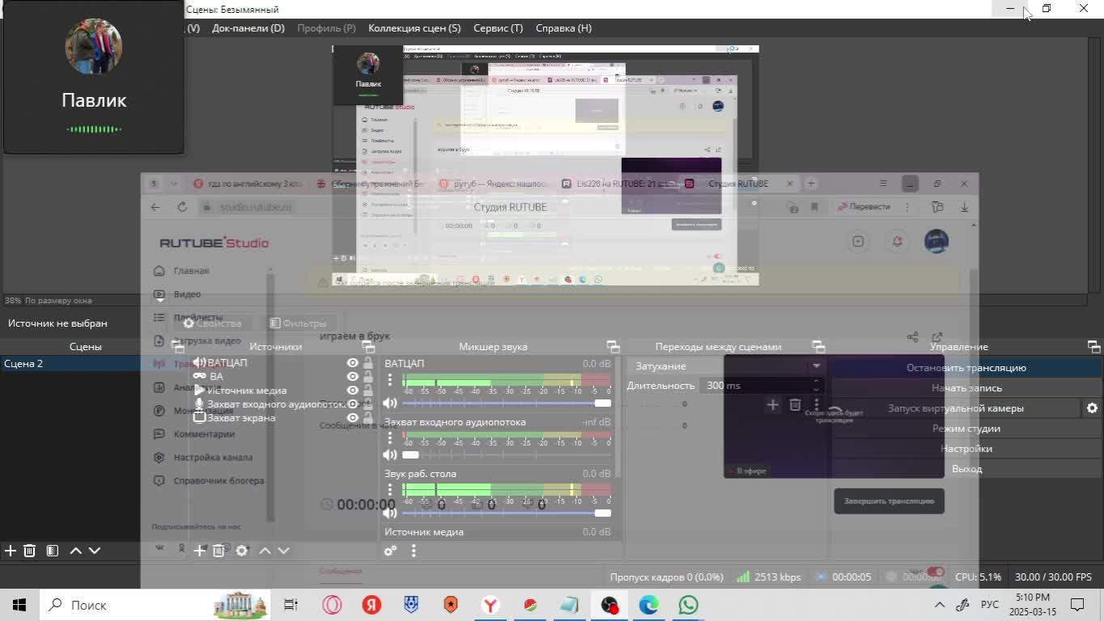Open virtual camera settings gear

1092,408
